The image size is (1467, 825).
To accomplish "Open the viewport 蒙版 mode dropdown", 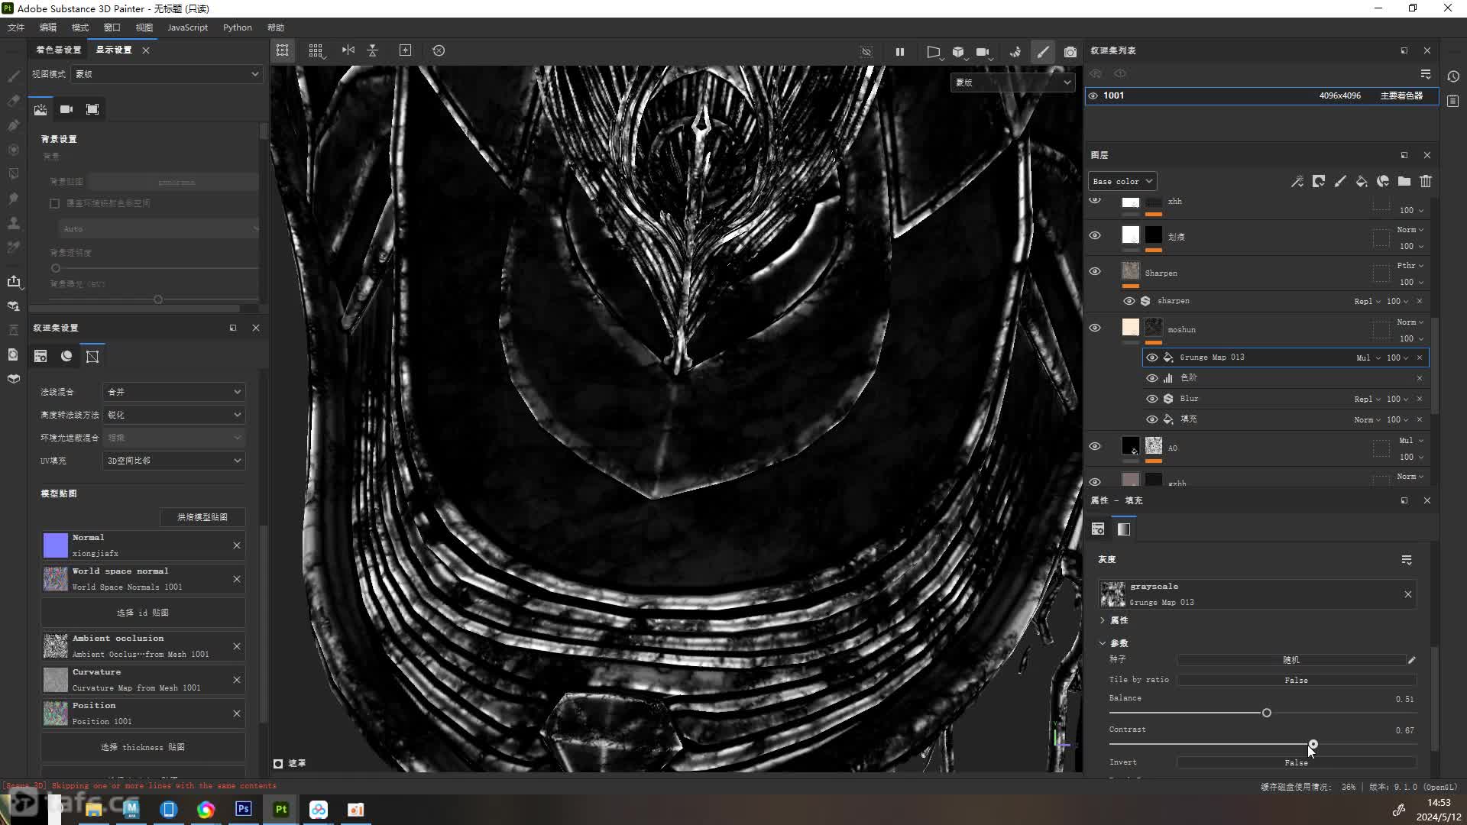I will (1013, 82).
